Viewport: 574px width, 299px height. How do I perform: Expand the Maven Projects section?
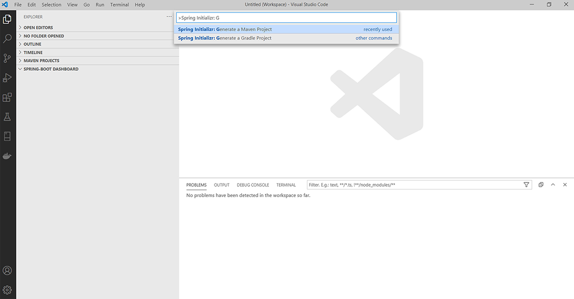click(41, 61)
